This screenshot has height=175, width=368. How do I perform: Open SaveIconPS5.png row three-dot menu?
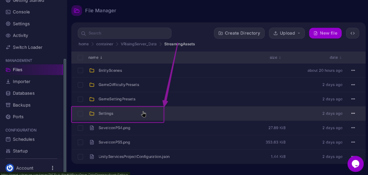point(353,142)
